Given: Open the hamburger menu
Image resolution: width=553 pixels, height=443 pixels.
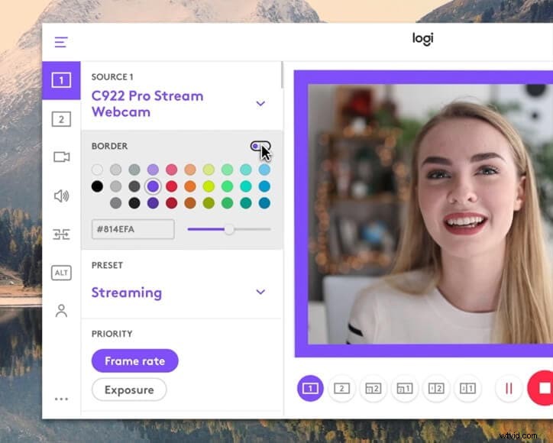Looking at the screenshot, I should tap(61, 43).
